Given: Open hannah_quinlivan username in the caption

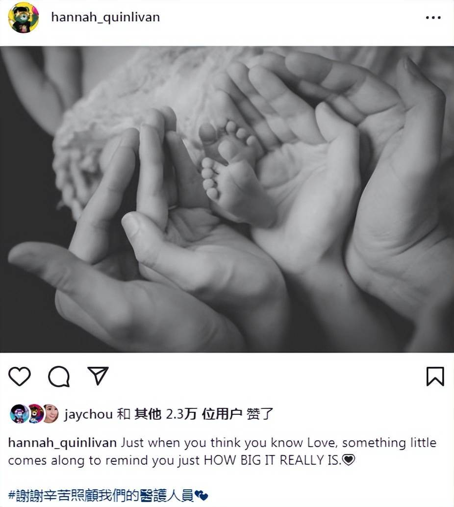Looking at the screenshot, I should tap(62, 443).
